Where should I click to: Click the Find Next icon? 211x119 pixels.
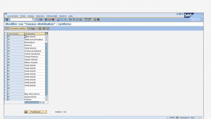click(65, 20)
